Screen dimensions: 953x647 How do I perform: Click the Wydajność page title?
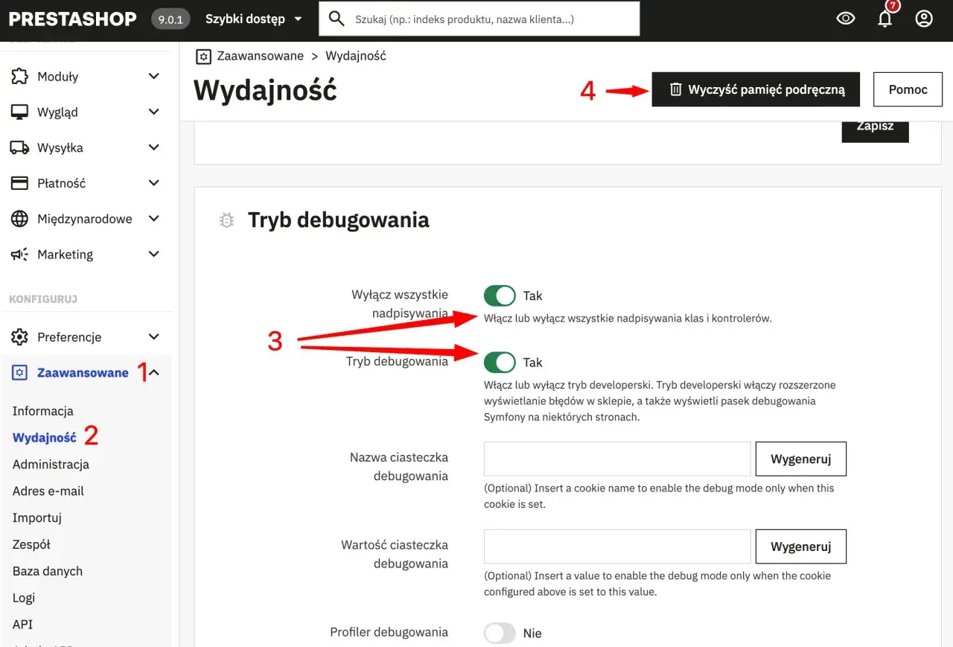tap(265, 90)
